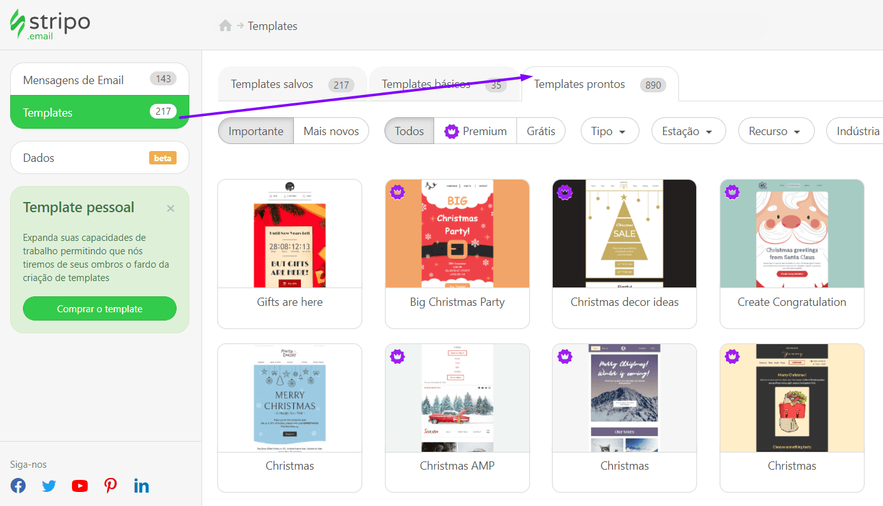This screenshot has width=883, height=506.
Task: Click the Comprar o template button
Action: (99, 308)
